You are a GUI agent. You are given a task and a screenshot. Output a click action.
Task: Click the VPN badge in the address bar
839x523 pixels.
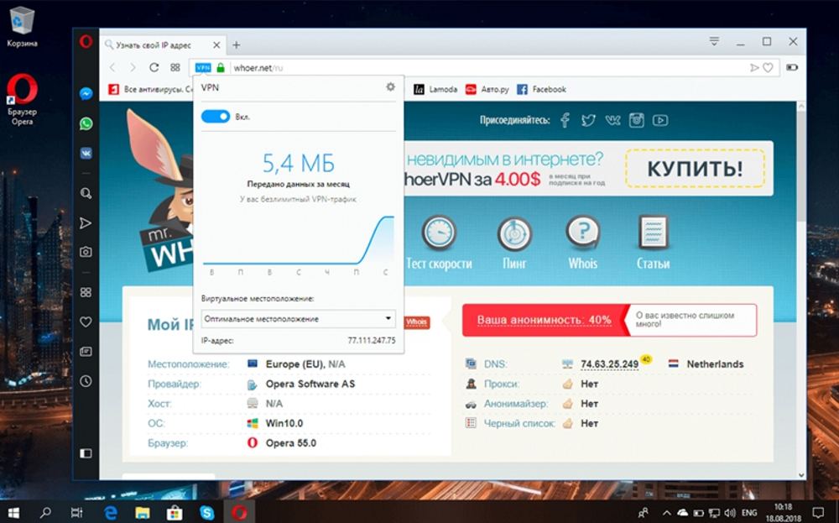203,68
